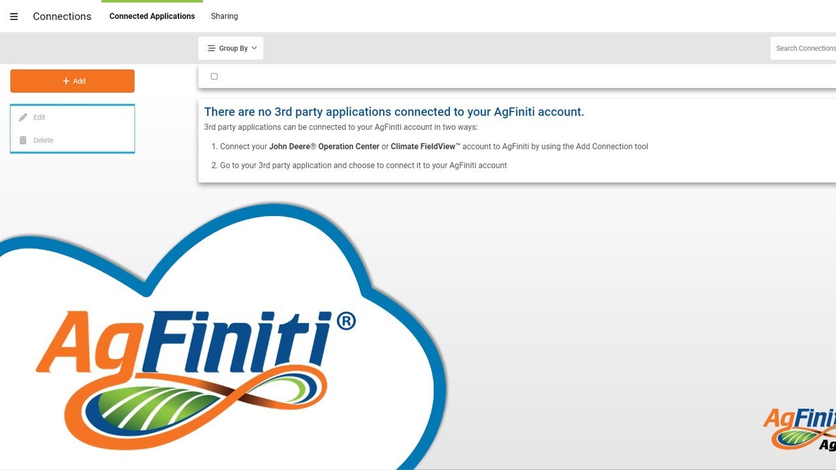Click the 'Climate FieldView™' text
Screen dimensions: 836x470
click(425, 147)
